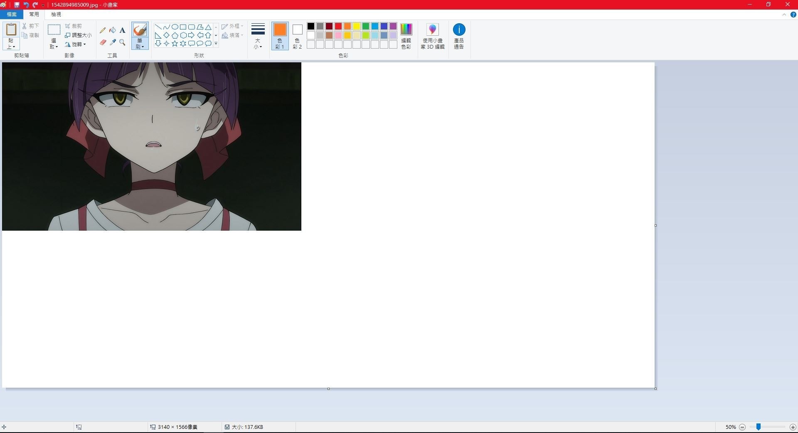Viewport: 798px width, 433px height.
Task: Switch to the View (檢視) tab
Action: point(56,14)
